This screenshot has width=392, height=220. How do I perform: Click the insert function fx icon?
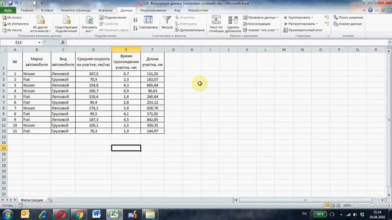(62, 43)
